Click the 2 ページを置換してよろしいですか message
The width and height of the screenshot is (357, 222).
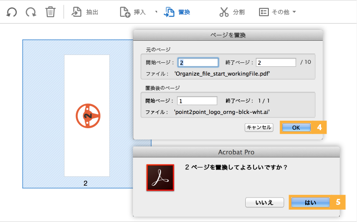click(236, 167)
